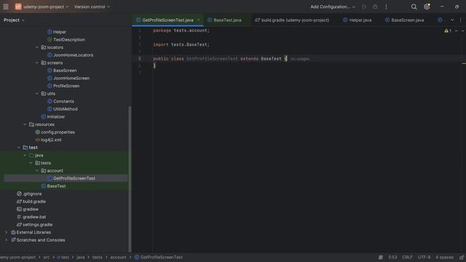Click the Run button icon
Viewport: 466px width, 262px height.
[364, 7]
